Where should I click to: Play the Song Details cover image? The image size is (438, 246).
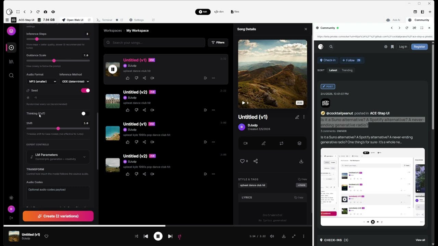tap(243, 103)
